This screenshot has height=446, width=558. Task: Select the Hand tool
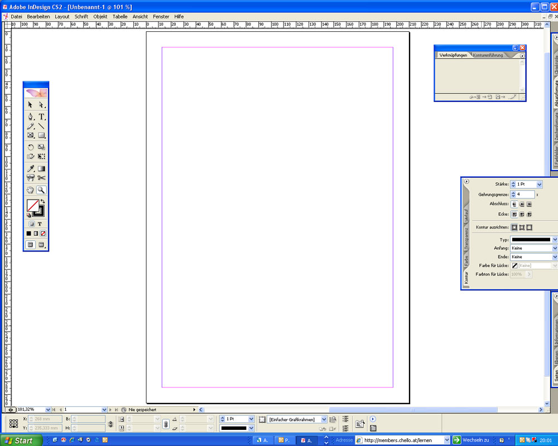[x=31, y=190]
